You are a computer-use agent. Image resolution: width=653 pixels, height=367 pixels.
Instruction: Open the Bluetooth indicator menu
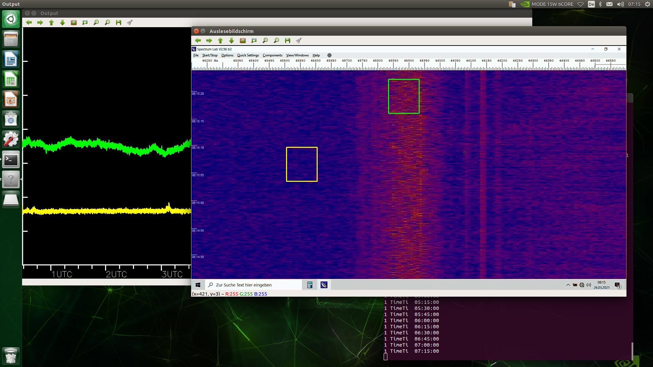tap(600, 4)
